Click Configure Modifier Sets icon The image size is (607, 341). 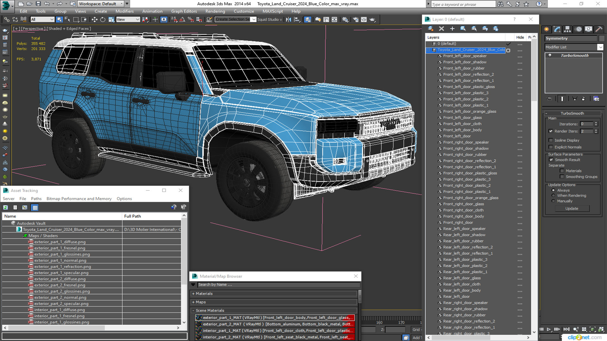click(596, 99)
